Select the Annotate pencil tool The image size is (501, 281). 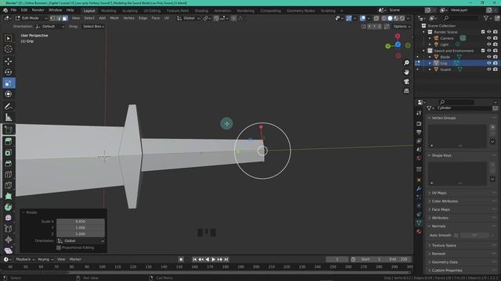pos(9,106)
